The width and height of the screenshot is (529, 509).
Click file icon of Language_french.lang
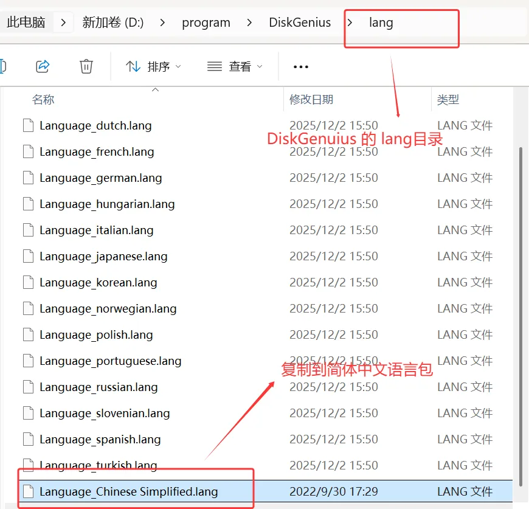(x=29, y=152)
